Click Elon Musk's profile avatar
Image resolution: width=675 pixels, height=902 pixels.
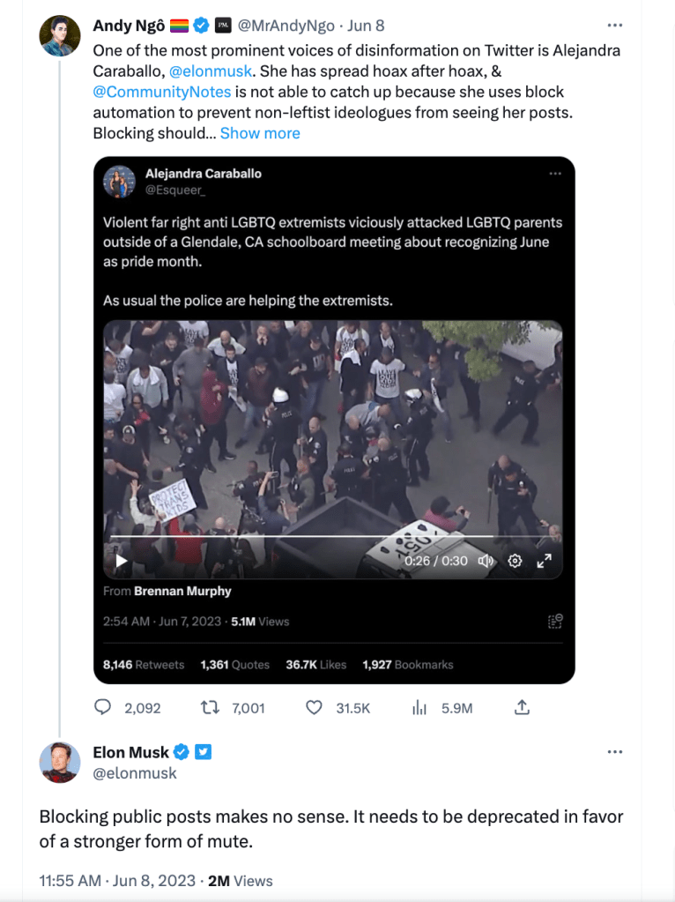(x=60, y=763)
